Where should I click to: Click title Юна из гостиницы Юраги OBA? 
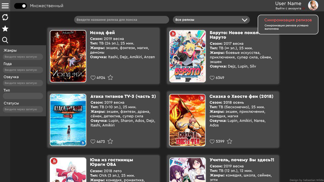coord(111,162)
